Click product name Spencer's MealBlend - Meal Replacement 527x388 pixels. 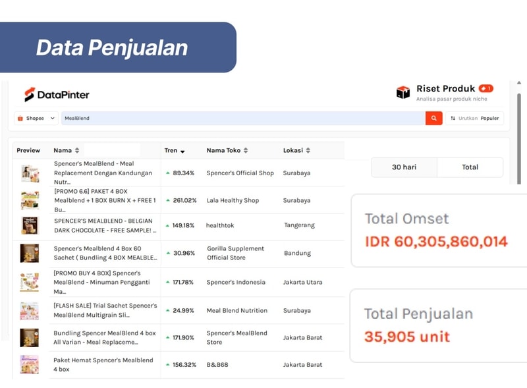tap(103, 173)
